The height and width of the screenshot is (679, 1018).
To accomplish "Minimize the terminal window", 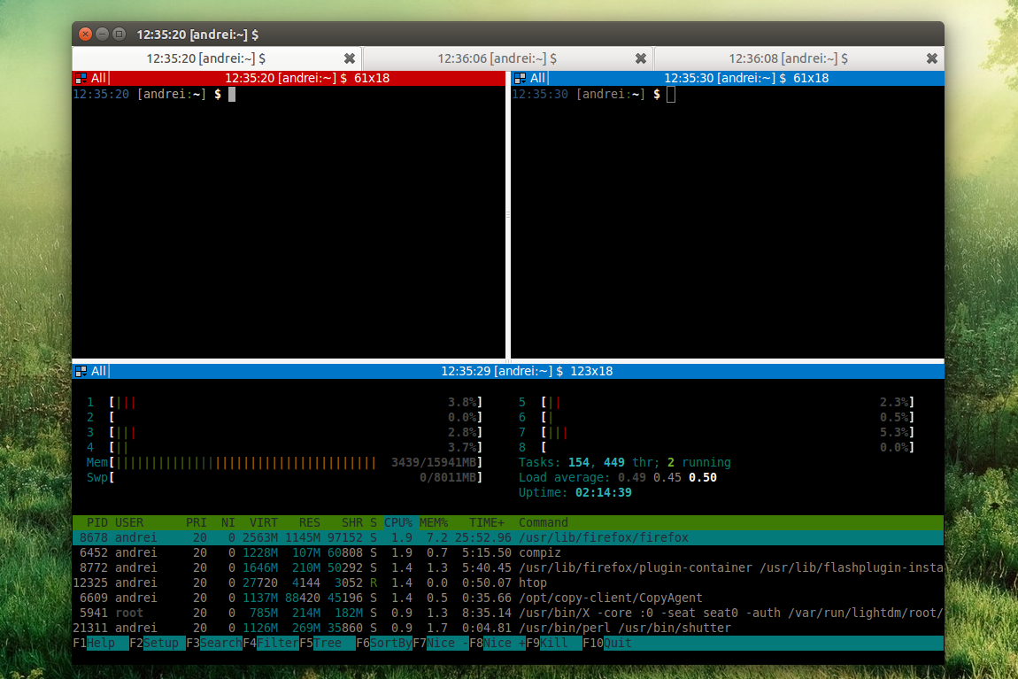I will [x=103, y=34].
